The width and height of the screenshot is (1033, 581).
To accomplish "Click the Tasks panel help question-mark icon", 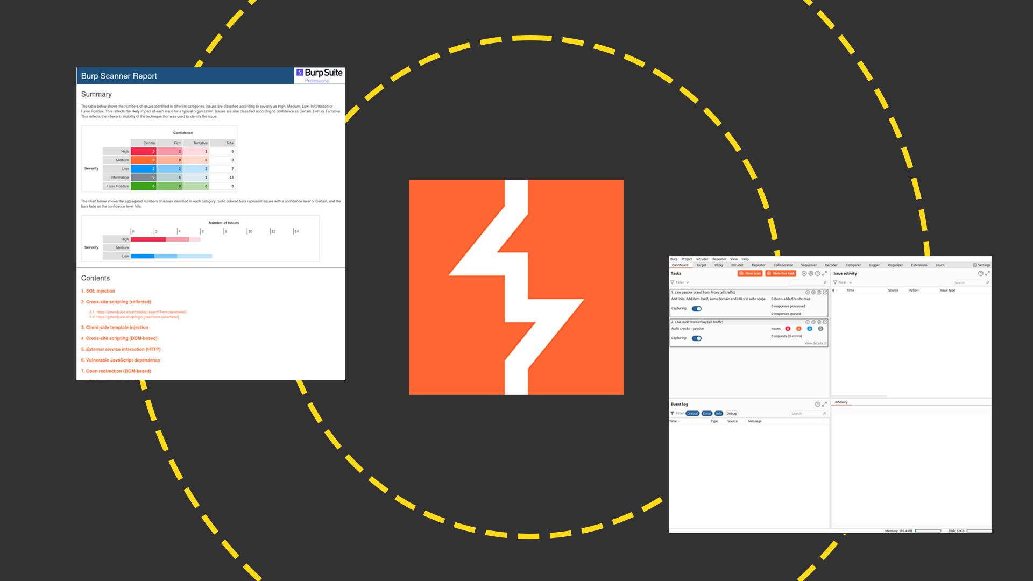I will click(818, 273).
